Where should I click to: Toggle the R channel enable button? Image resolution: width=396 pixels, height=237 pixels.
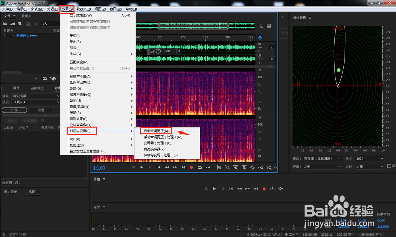[x=272, y=59]
